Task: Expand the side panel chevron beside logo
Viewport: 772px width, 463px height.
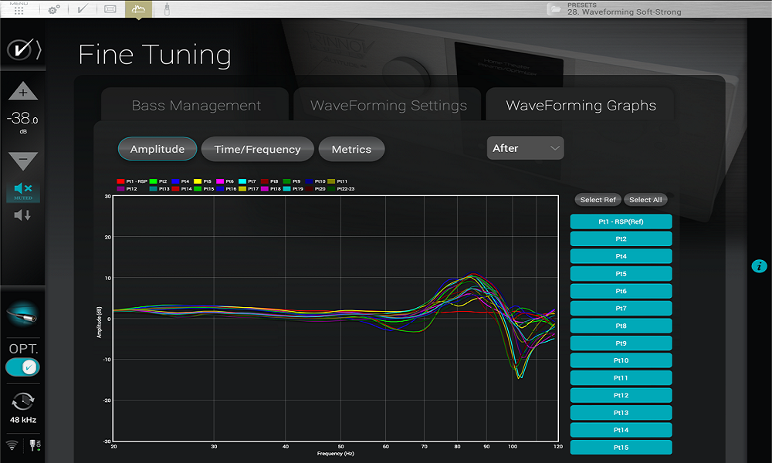Action: point(39,50)
